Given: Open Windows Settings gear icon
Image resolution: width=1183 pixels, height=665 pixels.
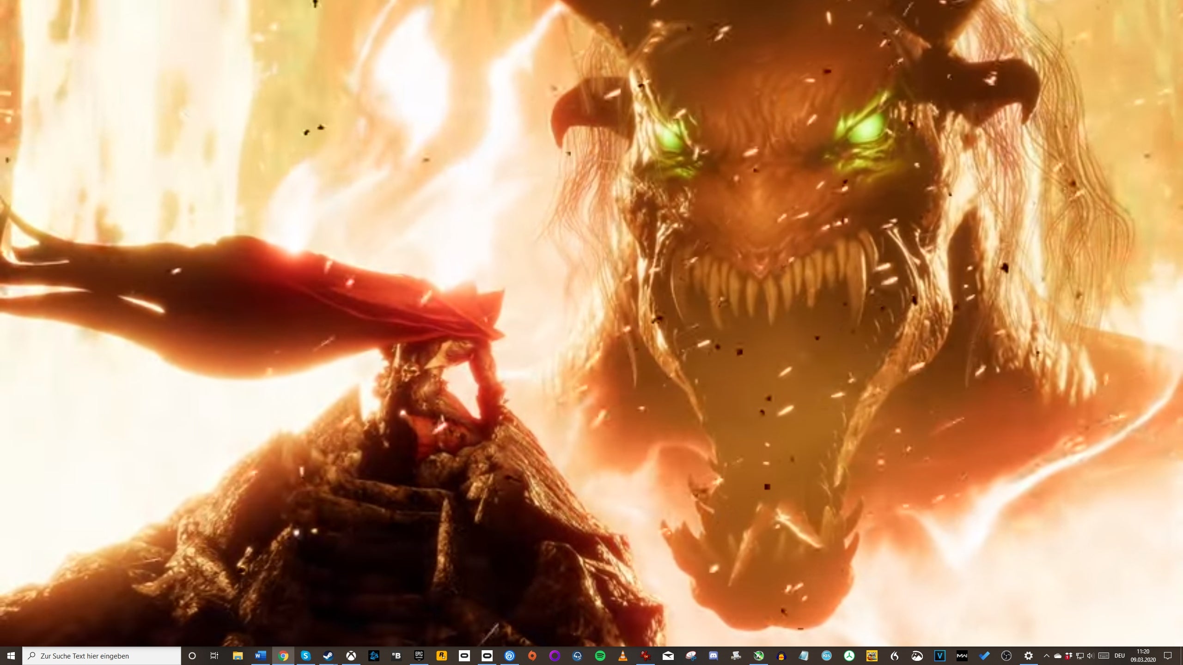Looking at the screenshot, I should 1029,656.
